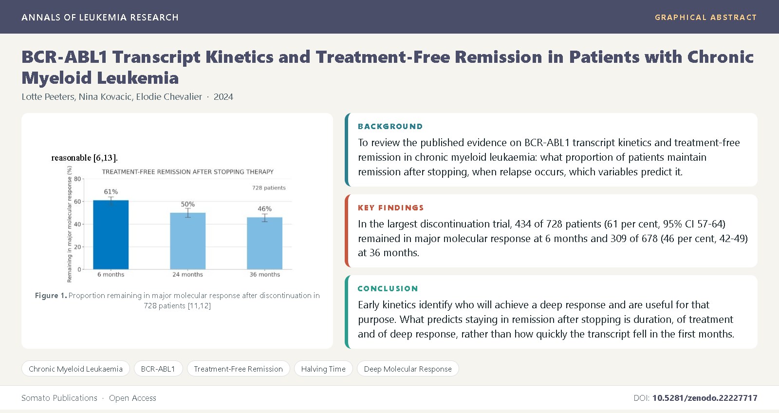This screenshot has height=413, width=779.
Task: Click the 24 months bar in chart
Action: pyautogui.click(x=188, y=241)
